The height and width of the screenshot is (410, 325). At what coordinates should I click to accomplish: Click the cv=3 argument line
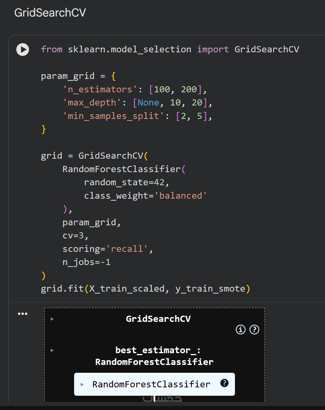click(x=76, y=236)
